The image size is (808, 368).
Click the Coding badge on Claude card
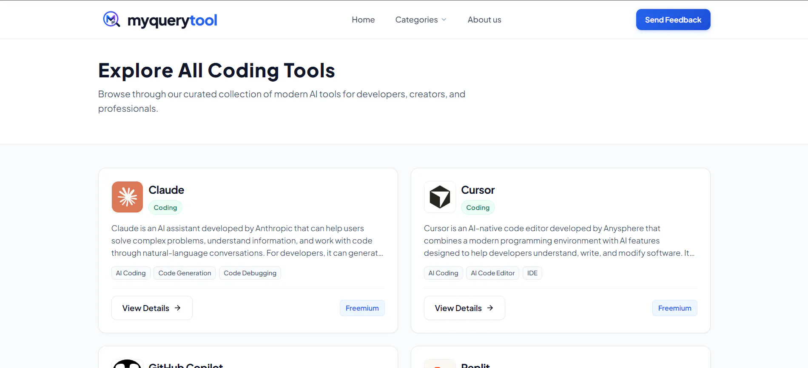[x=165, y=207]
